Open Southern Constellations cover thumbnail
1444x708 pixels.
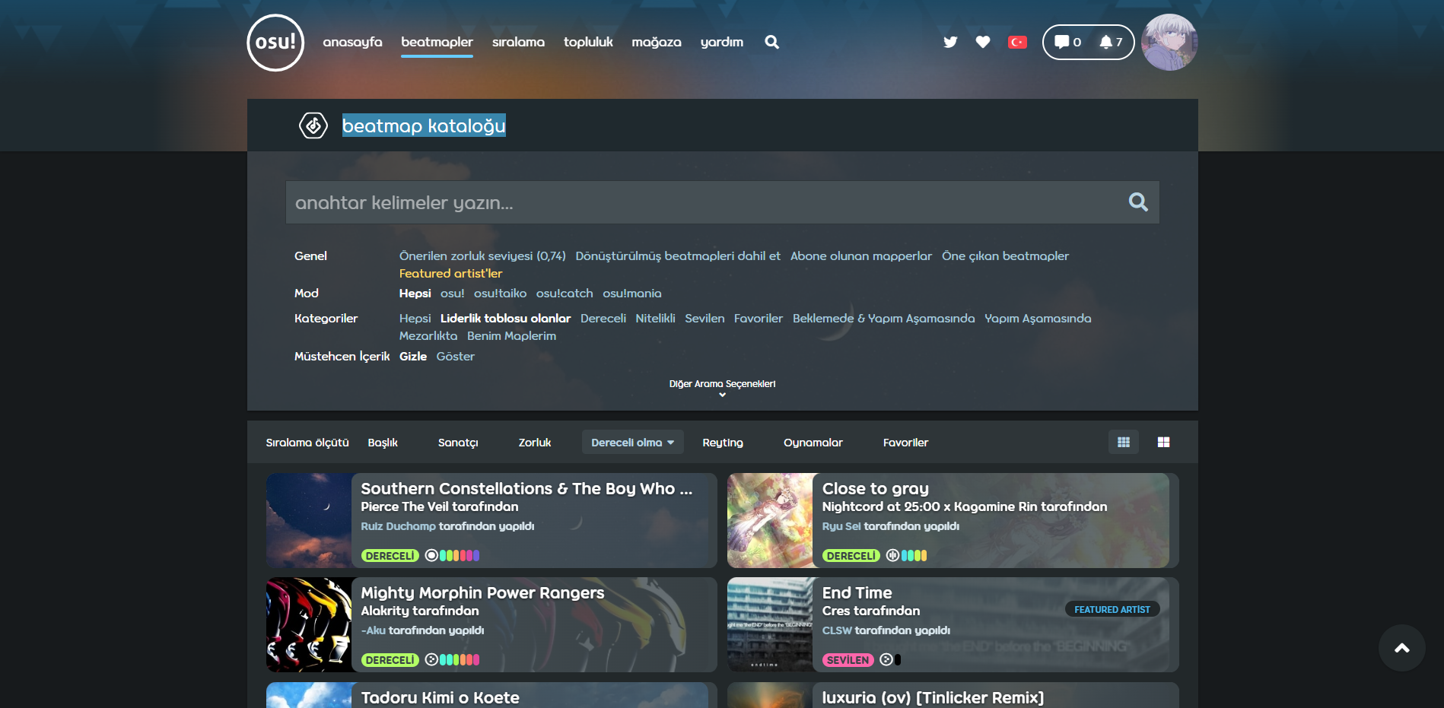point(309,520)
